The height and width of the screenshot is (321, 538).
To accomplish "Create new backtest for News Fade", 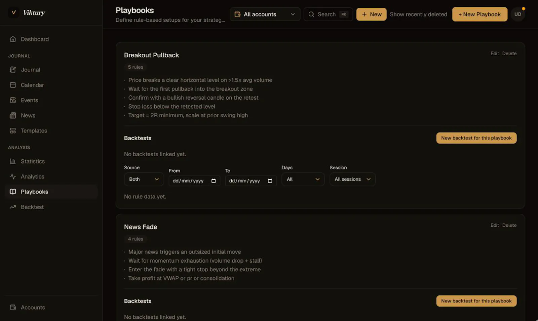I will (476, 301).
